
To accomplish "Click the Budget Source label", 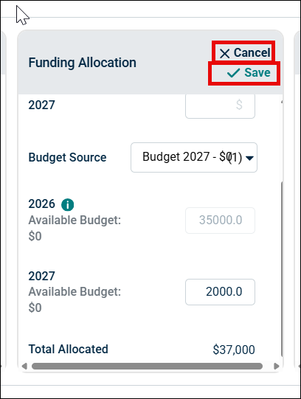I will (x=67, y=157).
